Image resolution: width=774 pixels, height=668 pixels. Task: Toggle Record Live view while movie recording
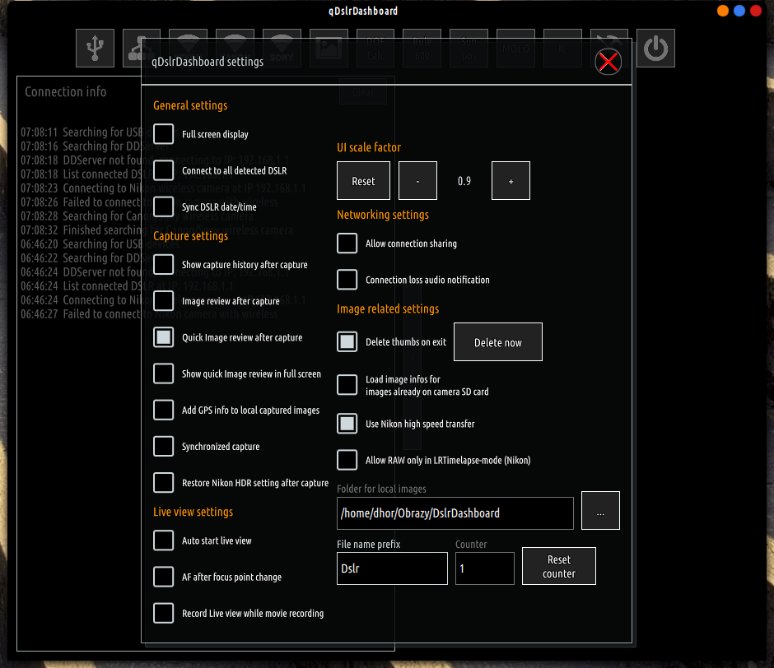[x=163, y=613]
